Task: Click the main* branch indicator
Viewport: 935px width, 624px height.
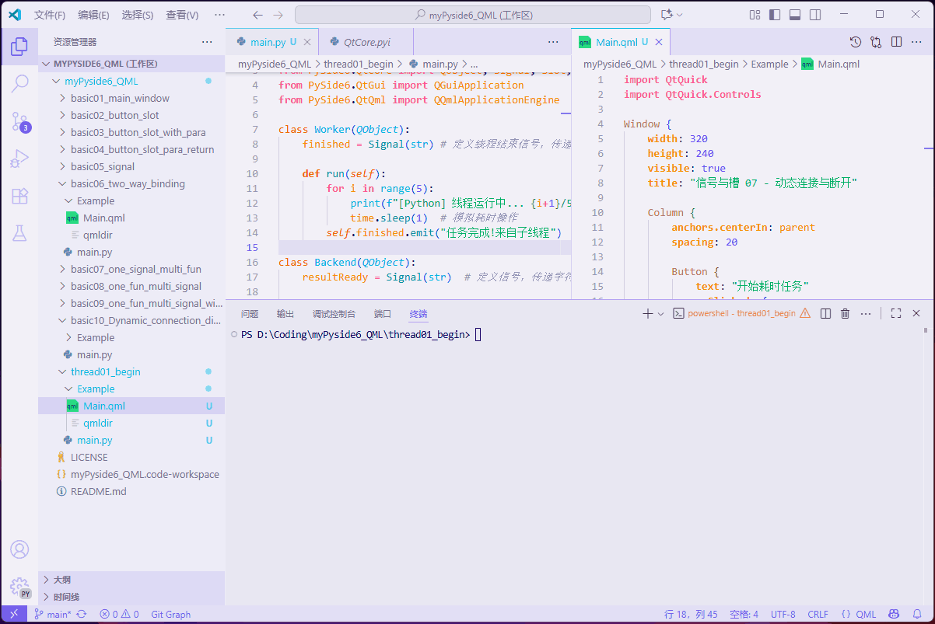Action: pyautogui.click(x=52, y=614)
